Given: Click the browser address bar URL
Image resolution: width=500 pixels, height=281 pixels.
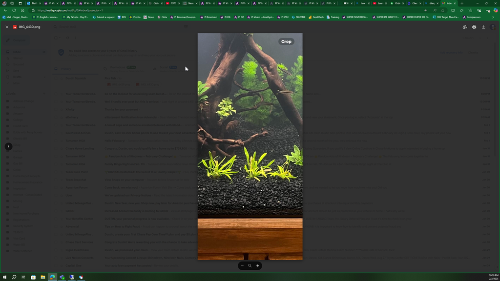Looking at the screenshot, I should (x=70, y=10).
